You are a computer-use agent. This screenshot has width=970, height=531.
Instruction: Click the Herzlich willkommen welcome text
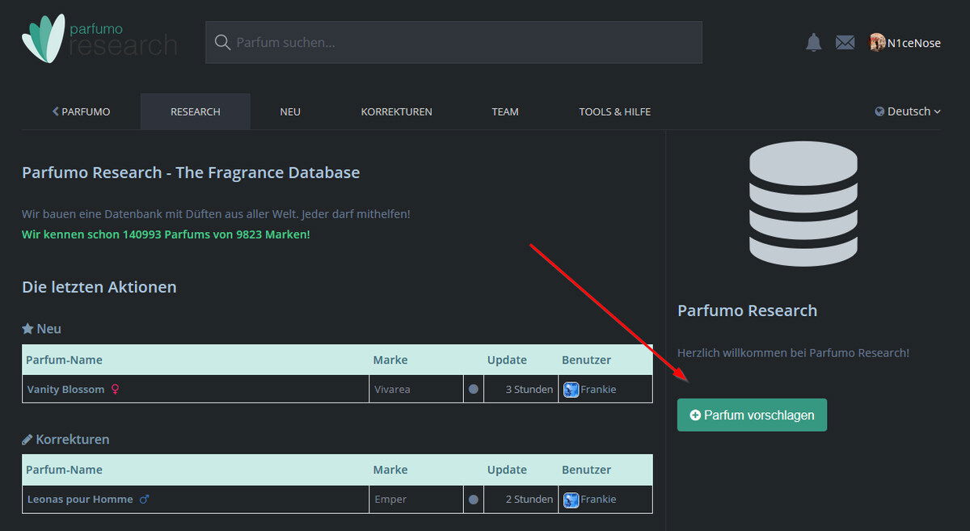click(x=793, y=353)
